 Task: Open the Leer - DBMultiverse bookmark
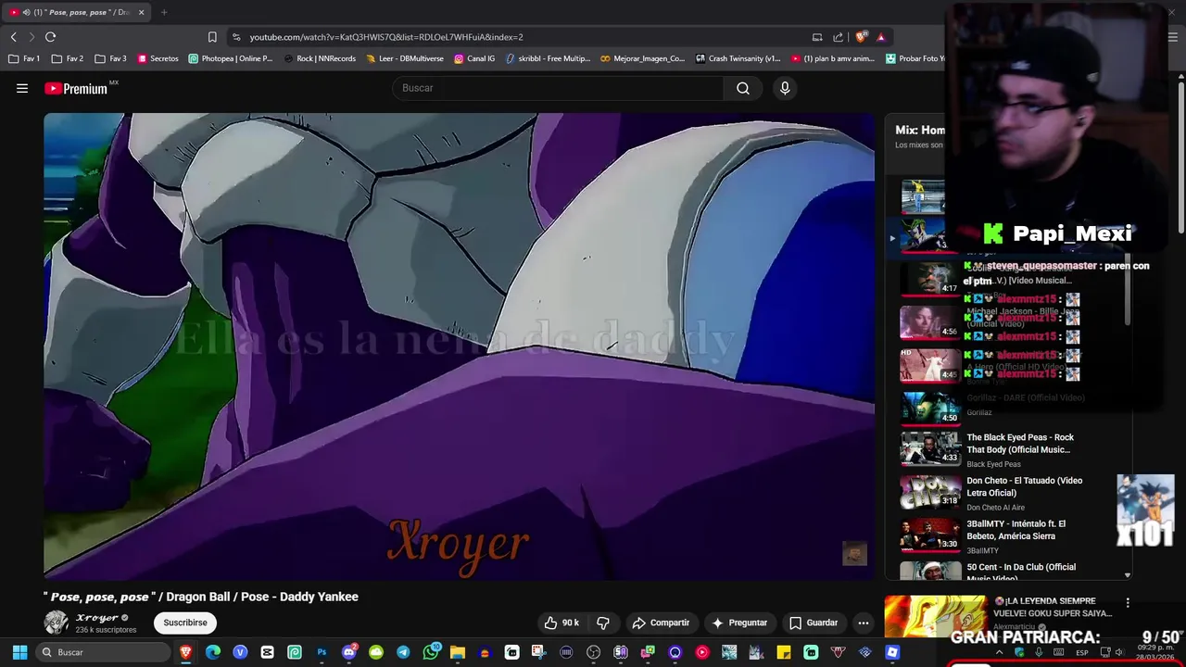point(405,58)
